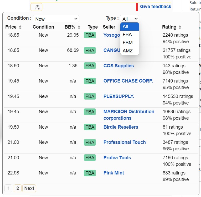Go to page 2 of offers

pyautogui.click(x=18, y=188)
